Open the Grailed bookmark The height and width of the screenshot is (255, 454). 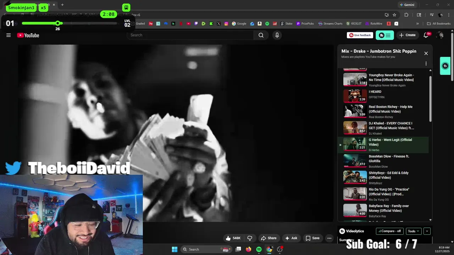point(138,24)
